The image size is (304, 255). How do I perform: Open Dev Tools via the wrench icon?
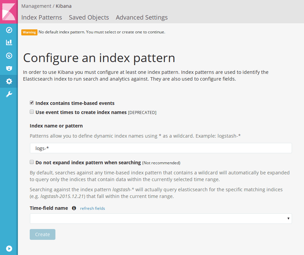pyautogui.click(x=9, y=94)
